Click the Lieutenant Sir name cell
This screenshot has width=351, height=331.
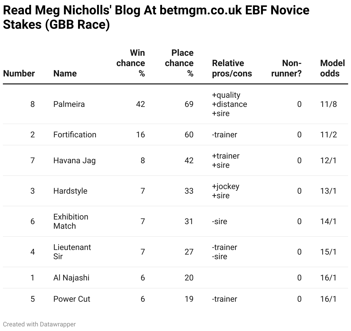72,252
